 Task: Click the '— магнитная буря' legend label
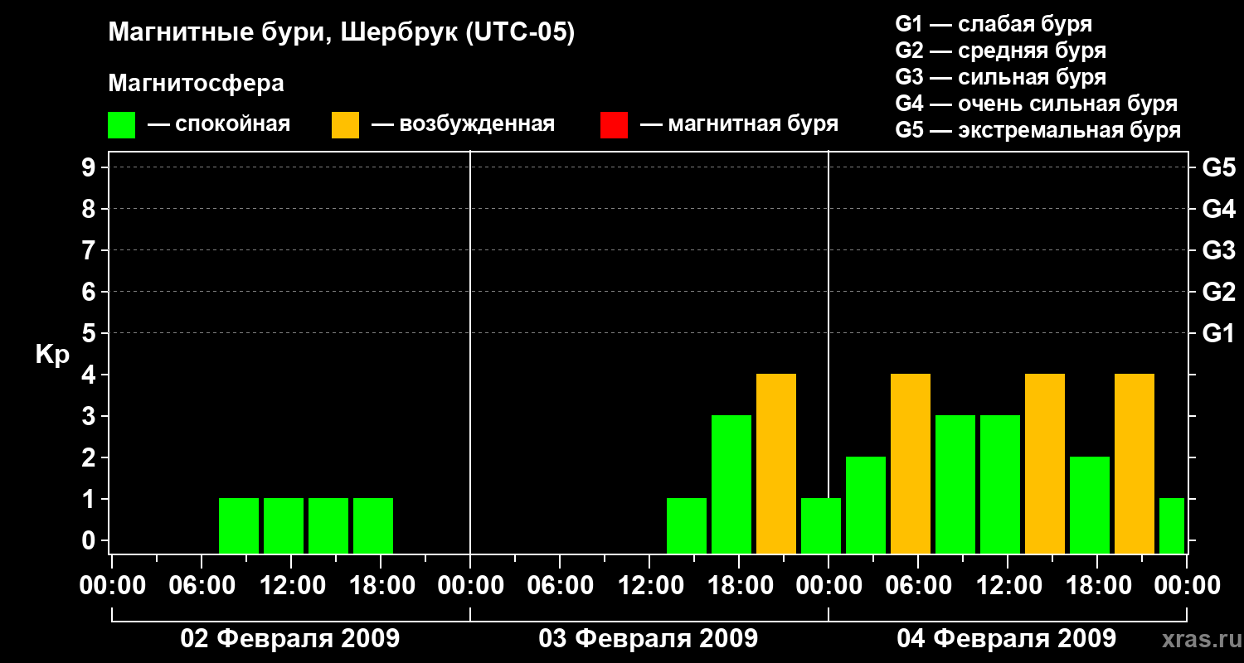click(x=740, y=125)
